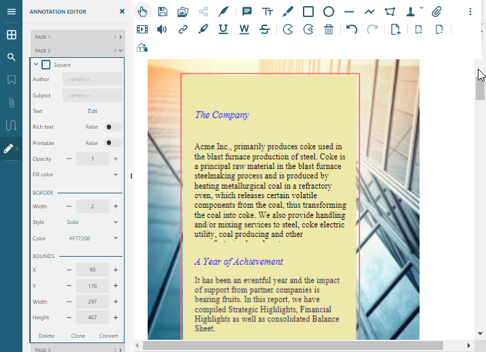Select the Circle annotation tool
The width and height of the screenshot is (486, 352).
click(x=329, y=12)
